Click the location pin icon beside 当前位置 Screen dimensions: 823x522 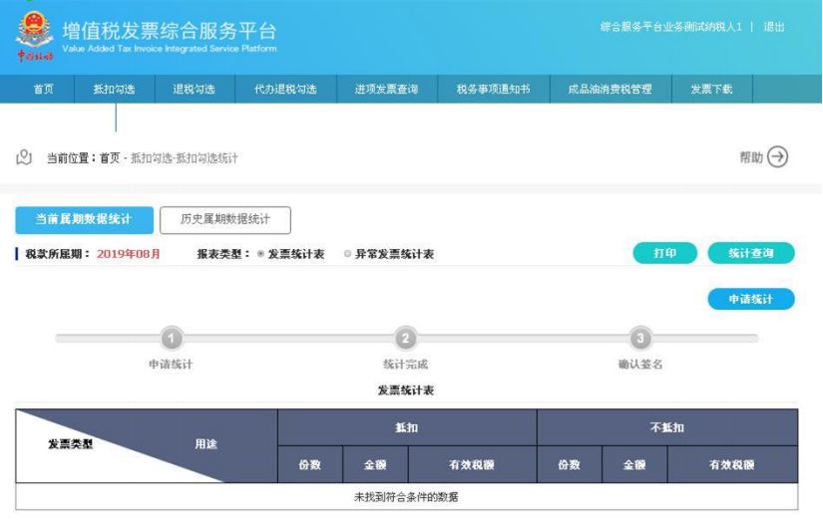(24, 157)
